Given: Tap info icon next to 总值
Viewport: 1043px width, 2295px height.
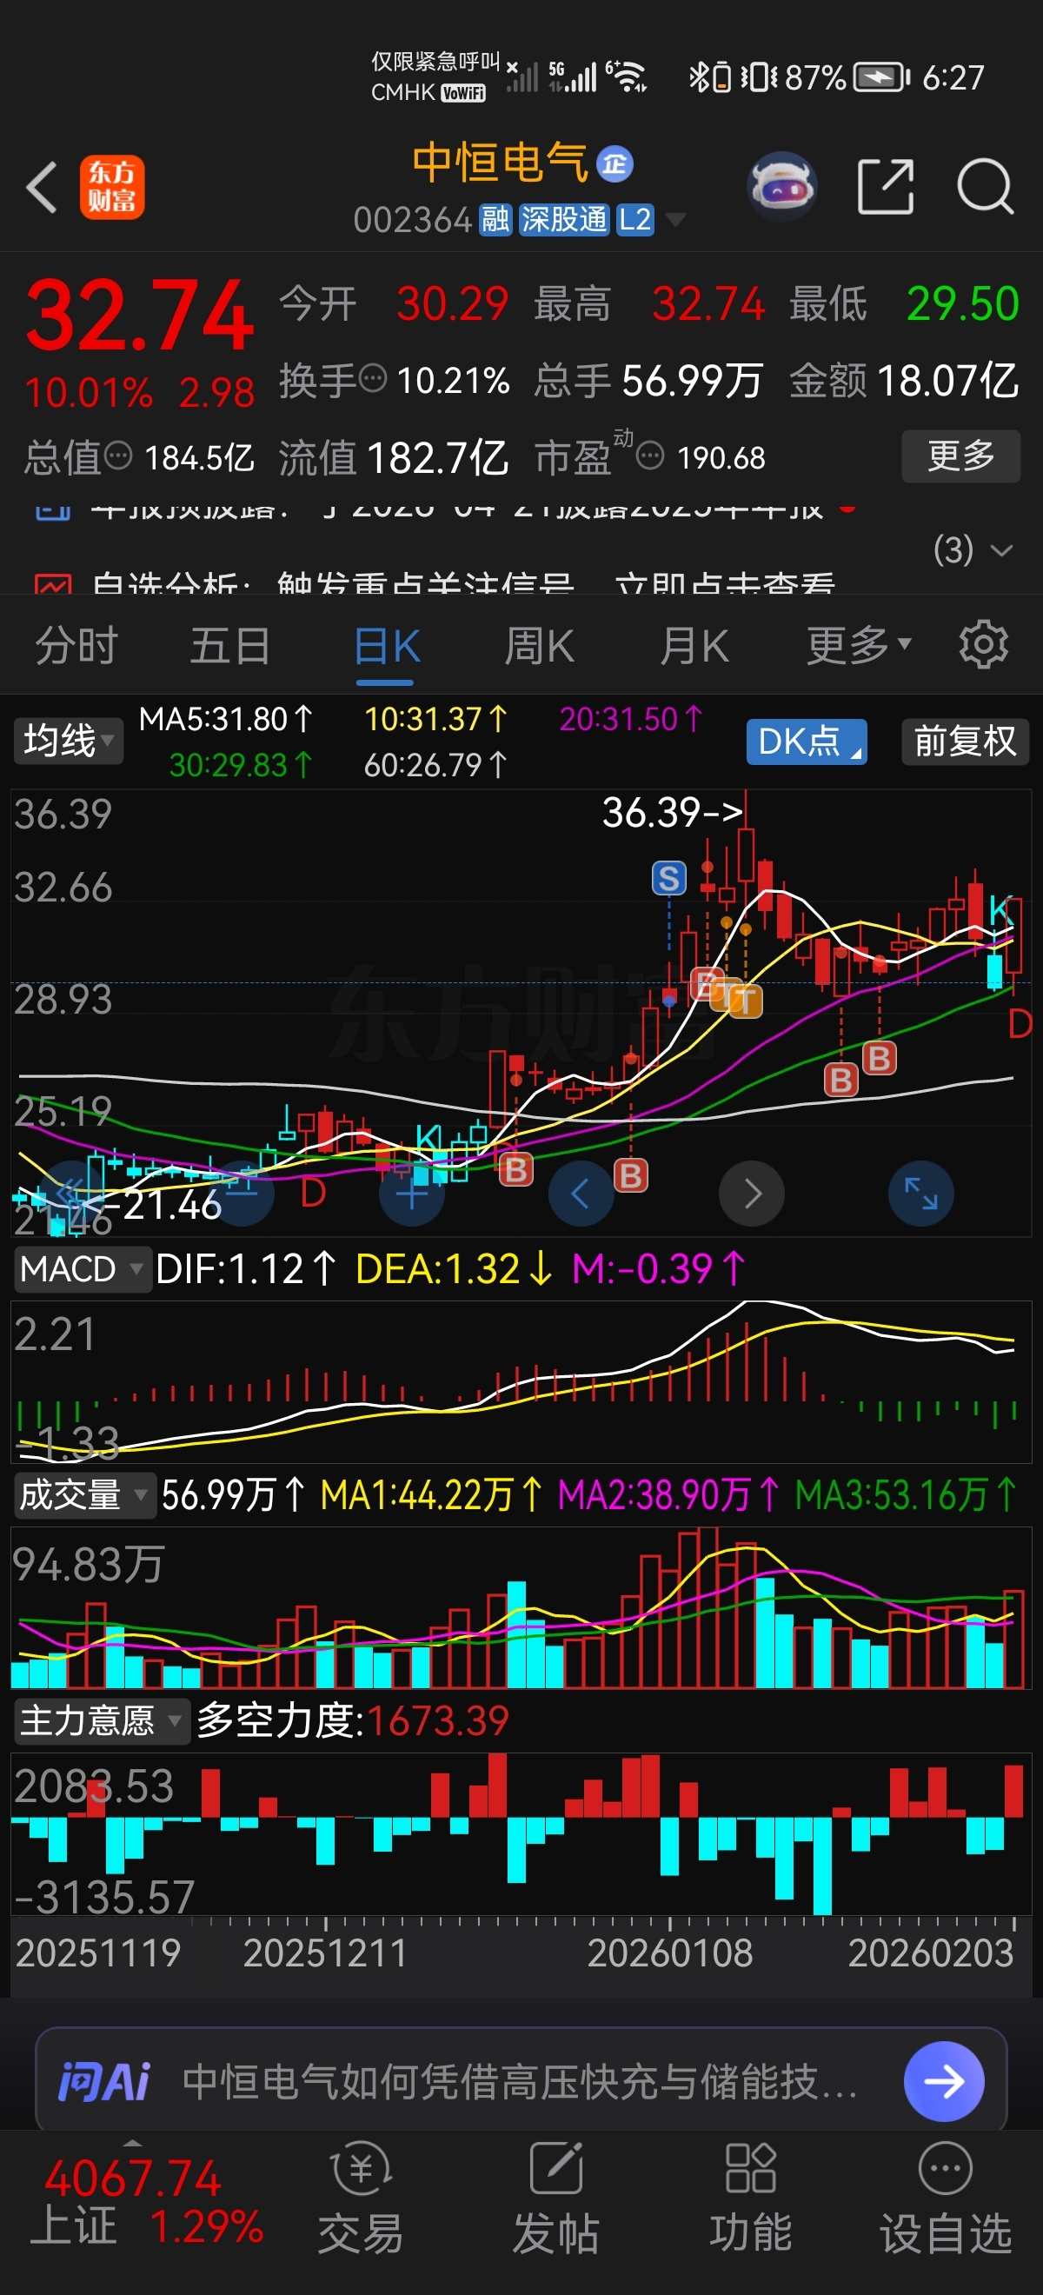Looking at the screenshot, I should (117, 456).
